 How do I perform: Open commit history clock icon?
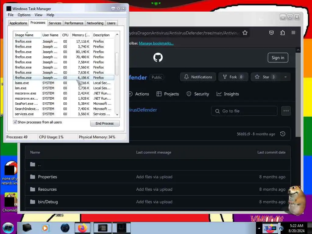coord(283,134)
